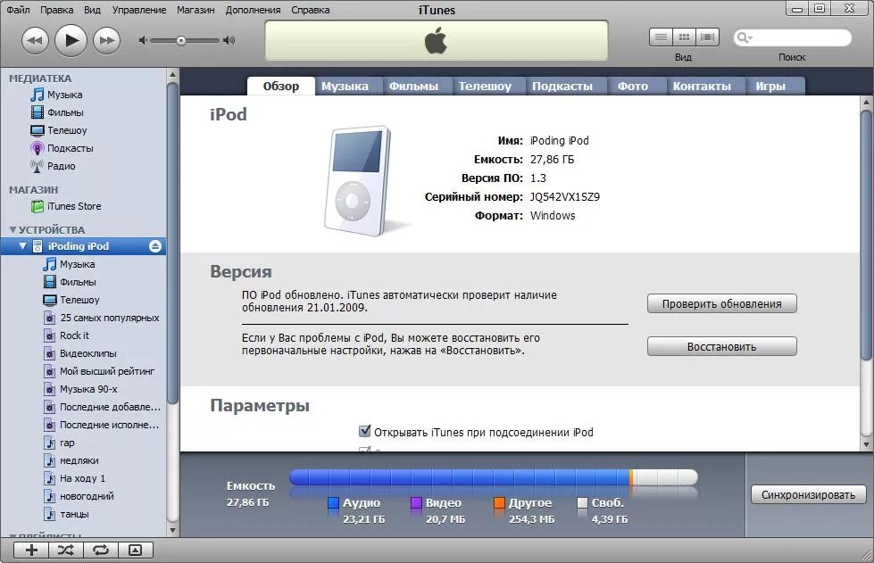
Task: Switch to list view mode
Action: (x=661, y=37)
